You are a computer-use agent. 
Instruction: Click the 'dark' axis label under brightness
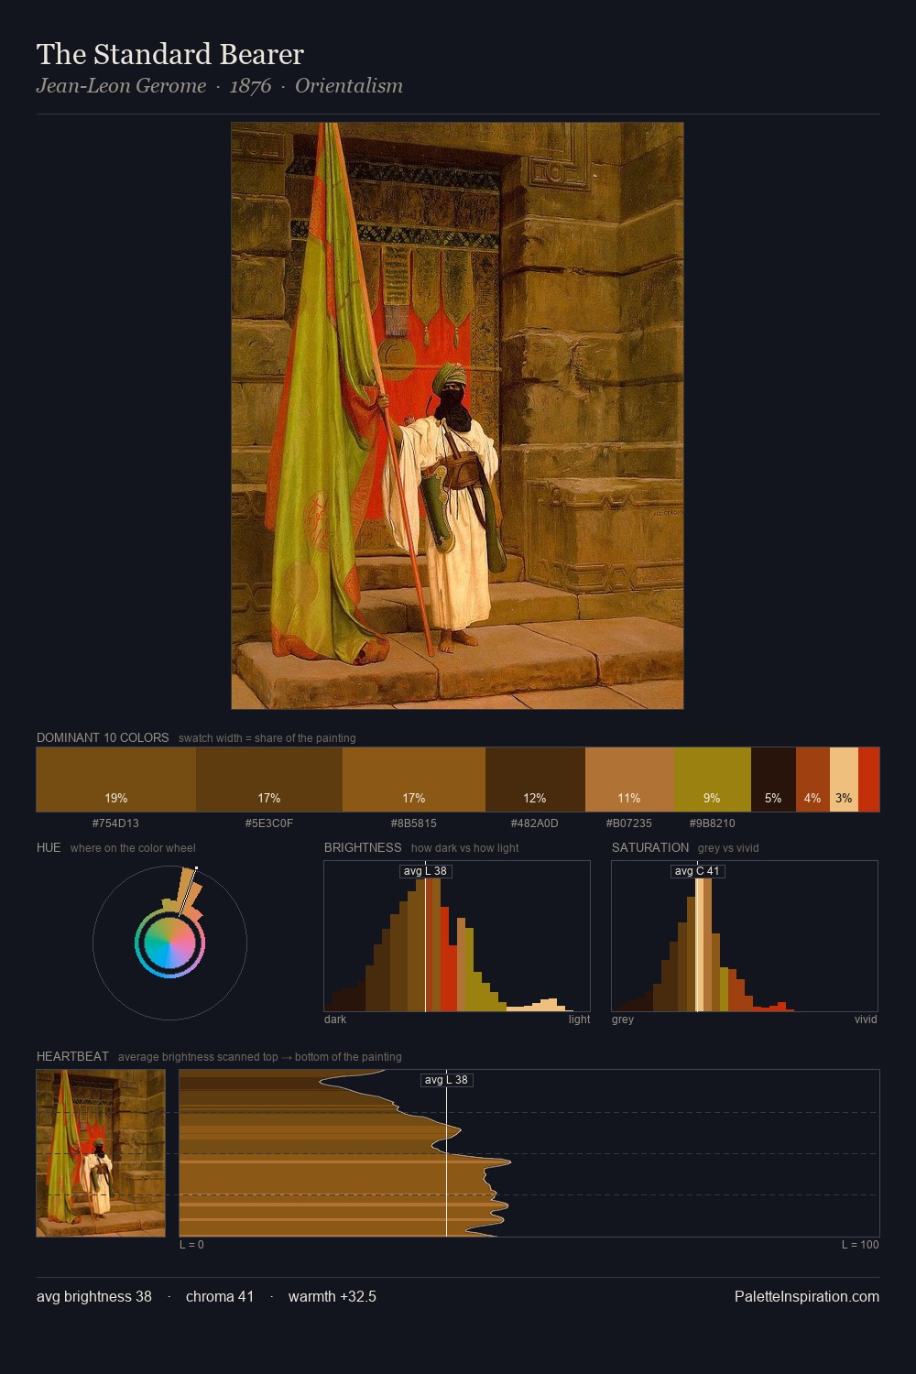(x=335, y=1020)
